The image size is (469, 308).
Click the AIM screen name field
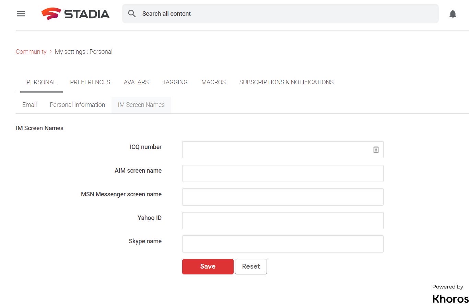[282, 173]
